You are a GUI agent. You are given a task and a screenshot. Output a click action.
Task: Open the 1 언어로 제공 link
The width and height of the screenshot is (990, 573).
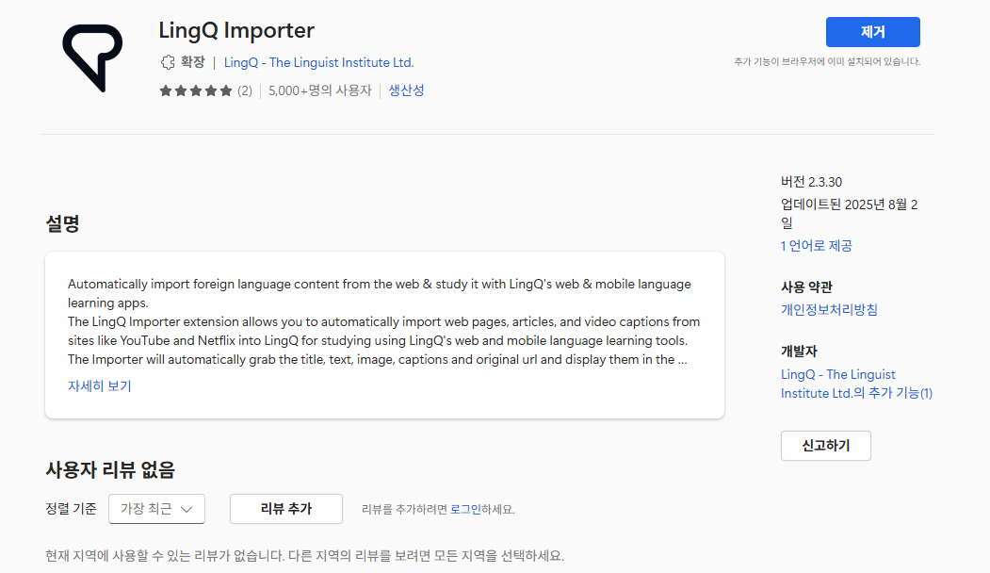817,246
